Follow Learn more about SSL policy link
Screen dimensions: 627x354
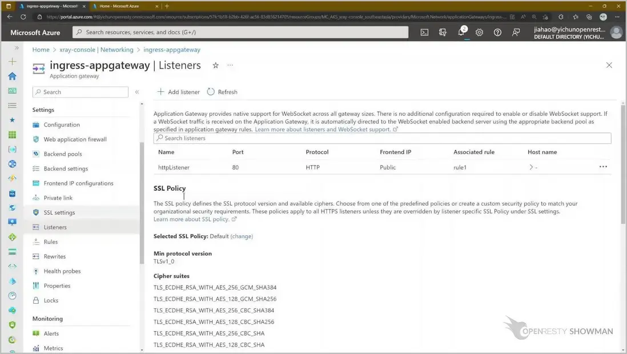(x=191, y=219)
